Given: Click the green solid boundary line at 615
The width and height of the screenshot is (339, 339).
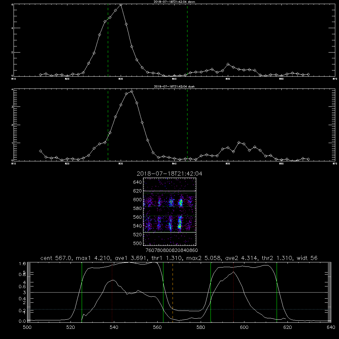Looking at the screenshot, I should 277,292.
